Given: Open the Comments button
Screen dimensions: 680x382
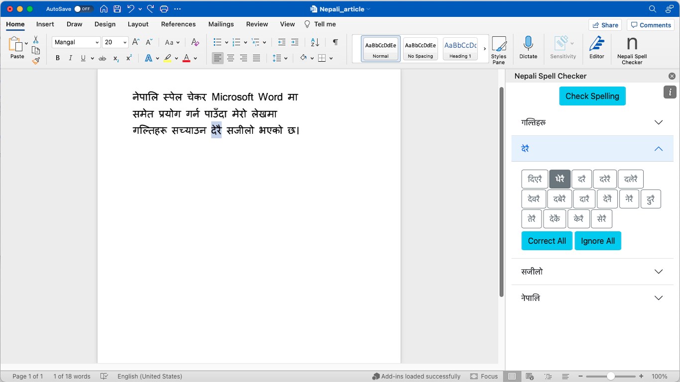Looking at the screenshot, I should [651, 25].
